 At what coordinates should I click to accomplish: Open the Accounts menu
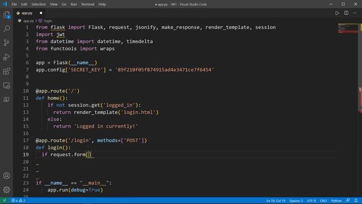pyautogui.click(x=6, y=176)
